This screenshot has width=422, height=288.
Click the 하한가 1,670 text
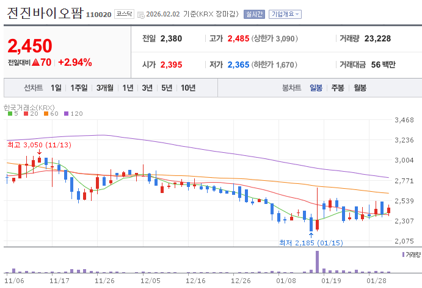(275, 65)
